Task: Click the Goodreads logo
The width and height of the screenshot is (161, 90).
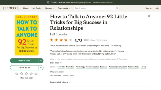Action: [x=11, y=8]
